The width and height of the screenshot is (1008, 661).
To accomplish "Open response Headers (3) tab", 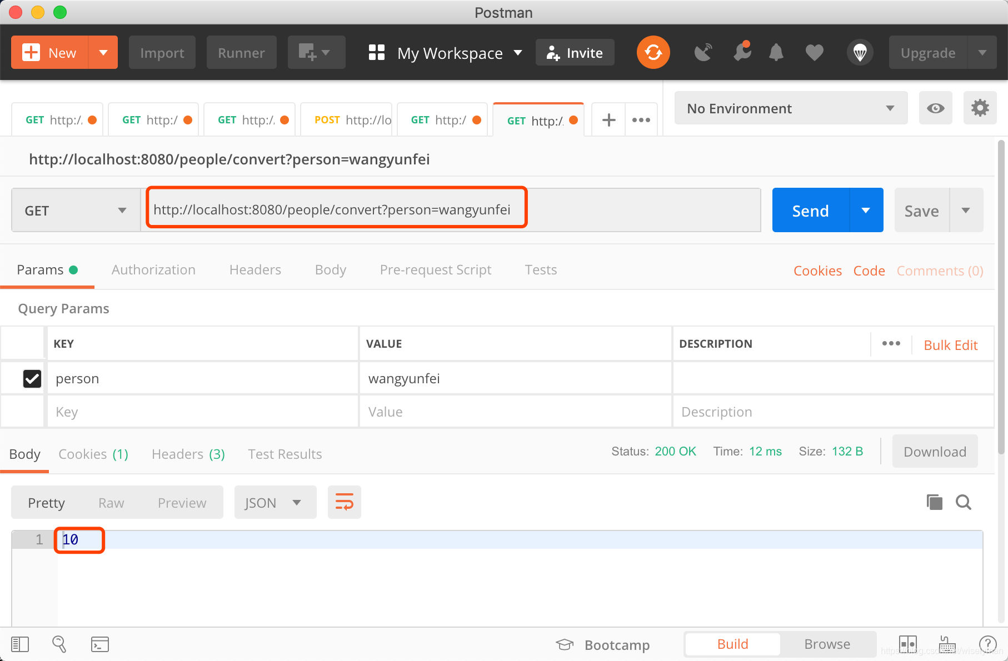I will (188, 454).
